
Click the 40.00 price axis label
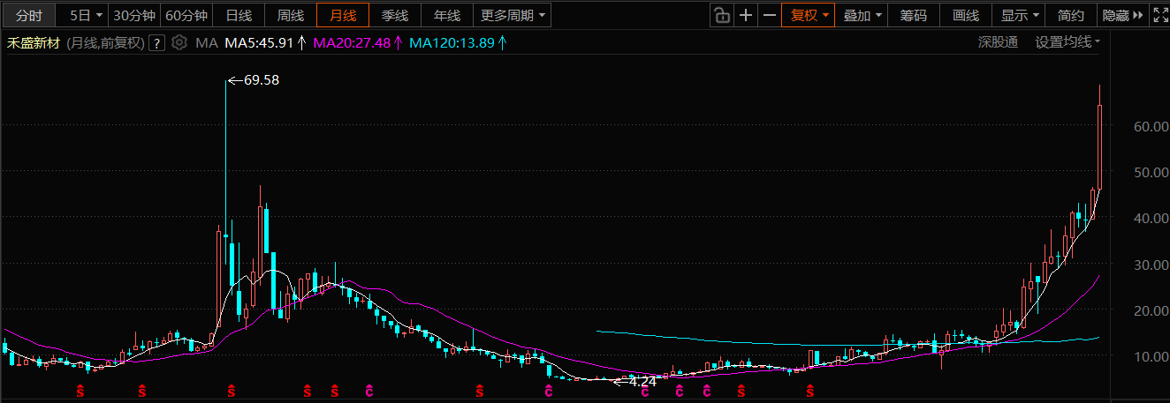1151,219
